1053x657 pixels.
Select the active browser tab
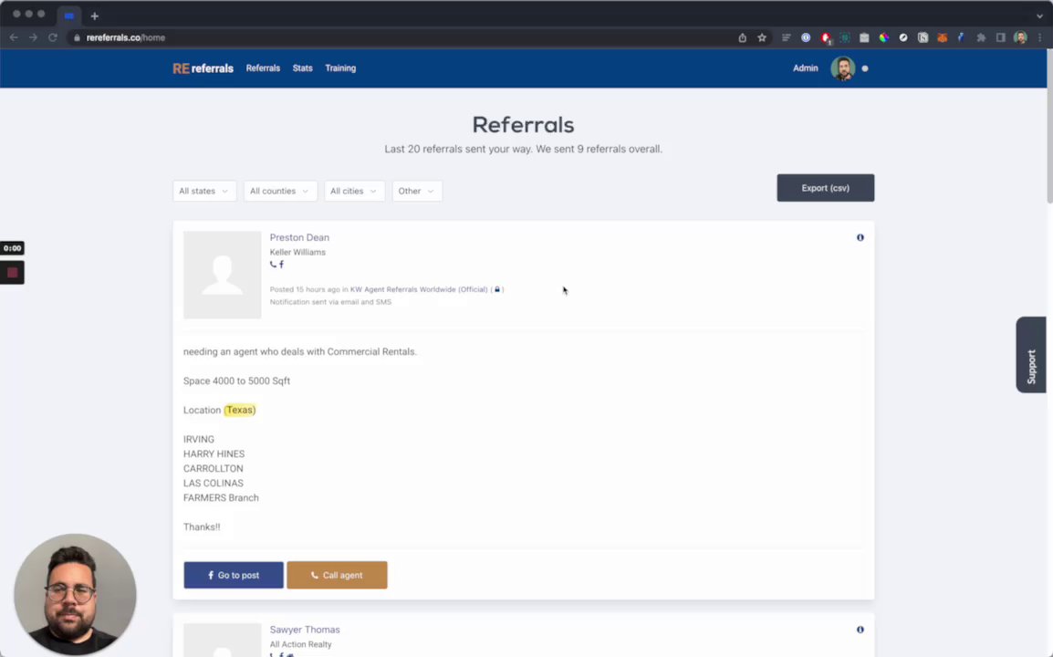coord(68,16)
